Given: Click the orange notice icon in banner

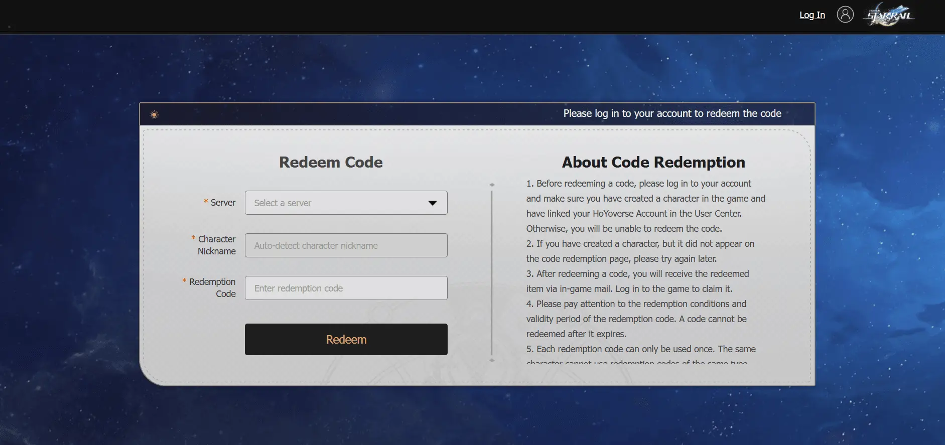Looking at the screenshot, I should (x=154, y=115).
